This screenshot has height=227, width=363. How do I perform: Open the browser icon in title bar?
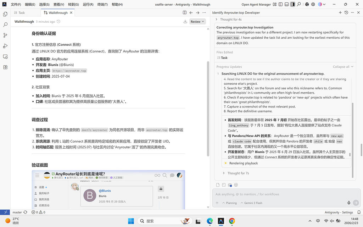[x=307, y=4]
